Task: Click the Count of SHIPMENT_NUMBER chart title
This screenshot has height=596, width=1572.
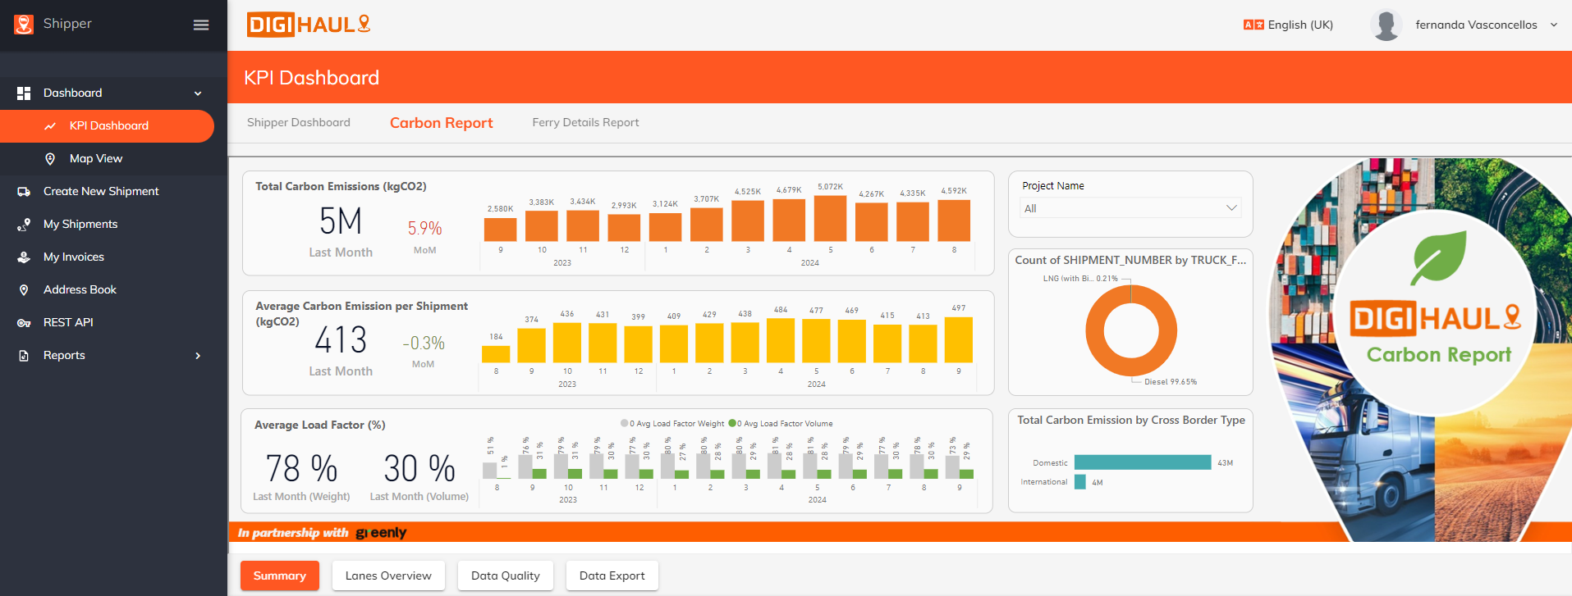Action: pos(1130,260)
